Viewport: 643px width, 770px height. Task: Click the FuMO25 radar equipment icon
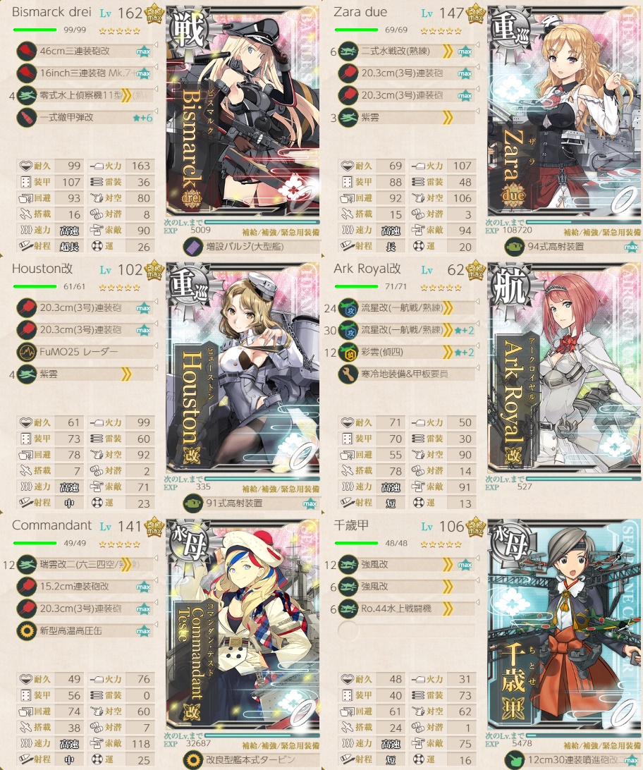(x=27, y=352)
